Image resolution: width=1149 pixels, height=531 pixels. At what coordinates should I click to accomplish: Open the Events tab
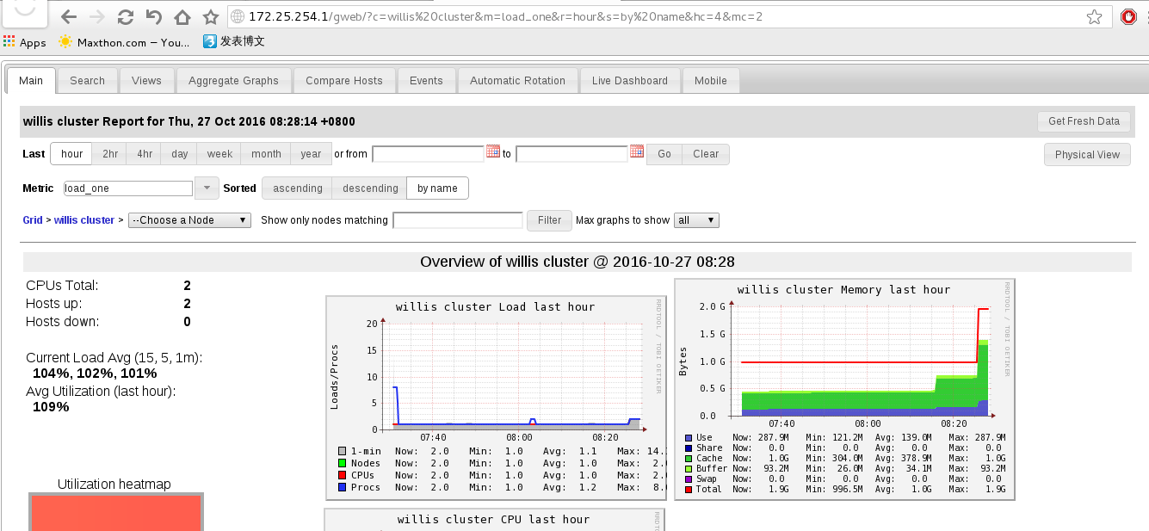click(426, 81)
